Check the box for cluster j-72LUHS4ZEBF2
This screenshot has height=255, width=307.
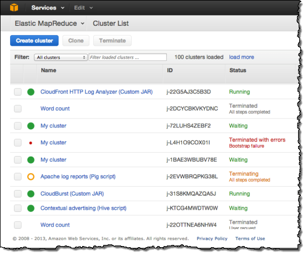tap(18, 126)
